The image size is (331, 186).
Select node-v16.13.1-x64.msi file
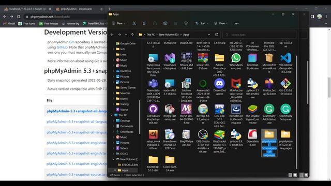click(x=170, y=87)
